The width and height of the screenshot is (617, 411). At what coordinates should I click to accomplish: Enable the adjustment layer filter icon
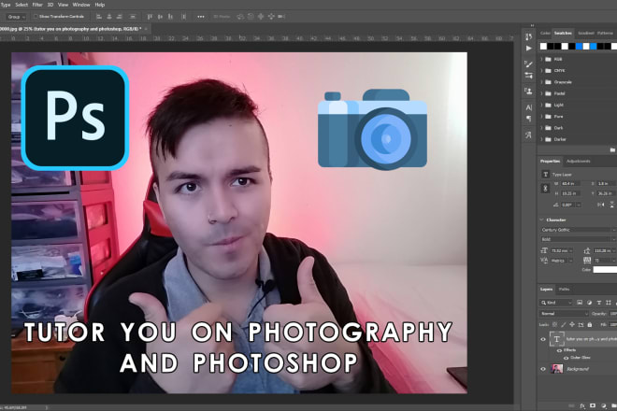589,303
